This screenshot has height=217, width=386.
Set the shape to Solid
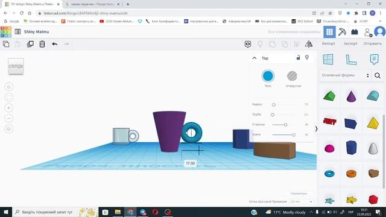pyautogui.click(x=268, y=76)
